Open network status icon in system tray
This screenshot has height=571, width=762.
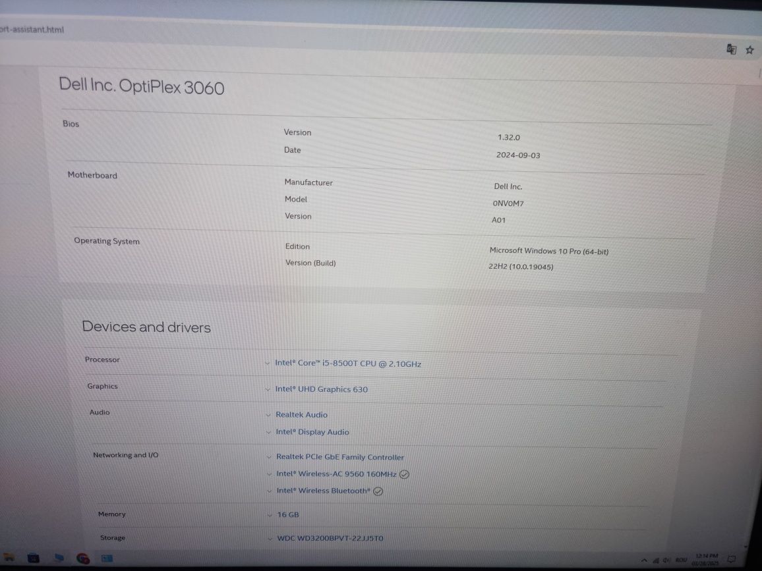(x=656, y=560)
